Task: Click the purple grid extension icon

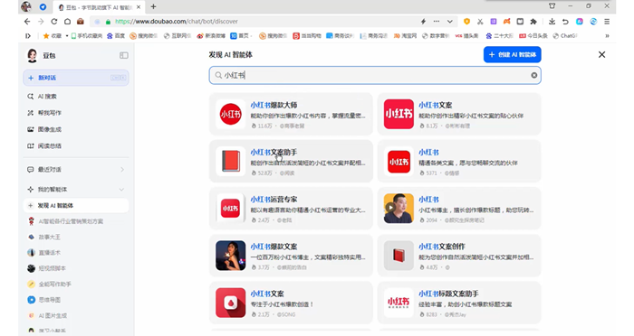Action: pos(494,22)
